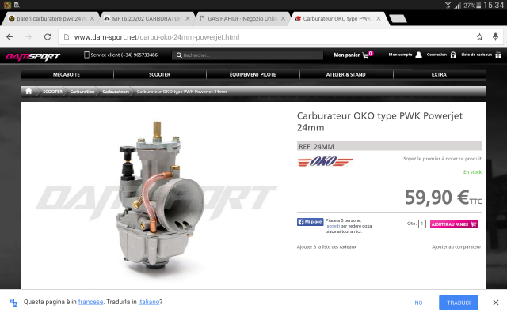This screenshot has width=507, height=316.
Task: Open the SCOOTER menu category
Action: tap(159, 74)
